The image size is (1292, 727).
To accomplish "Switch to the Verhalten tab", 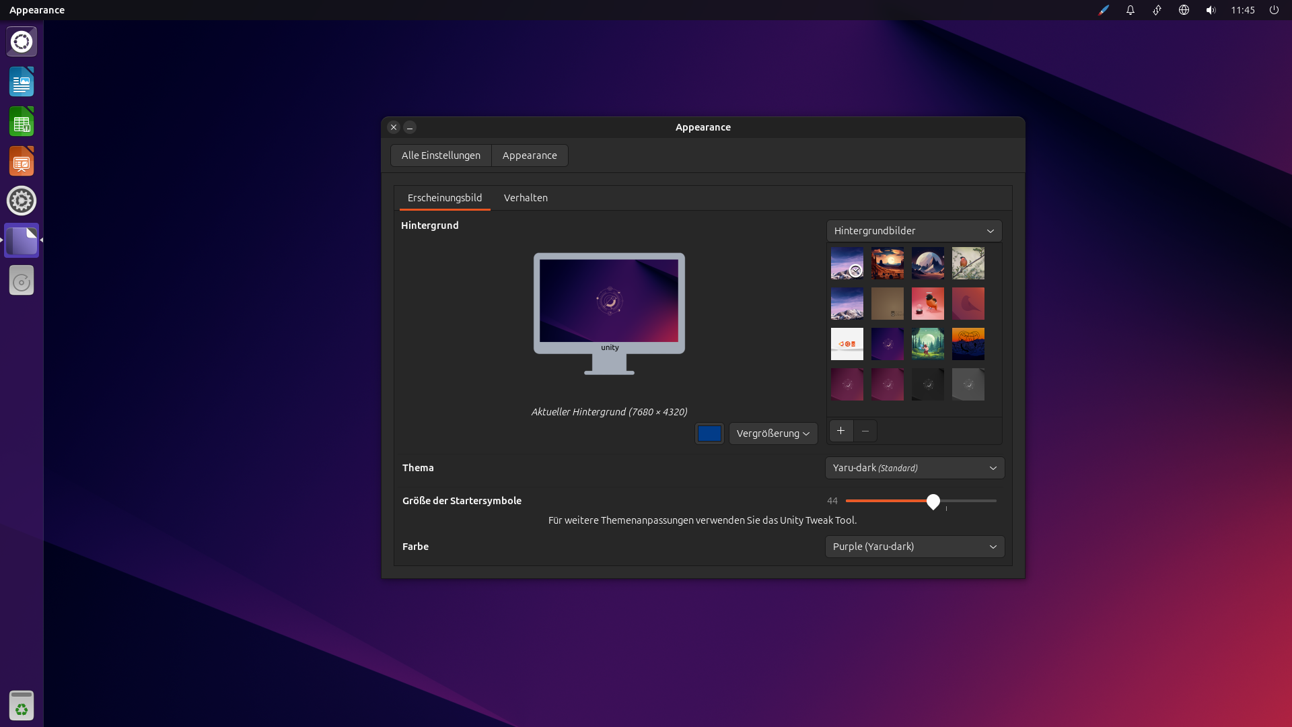I will point(526,198).
